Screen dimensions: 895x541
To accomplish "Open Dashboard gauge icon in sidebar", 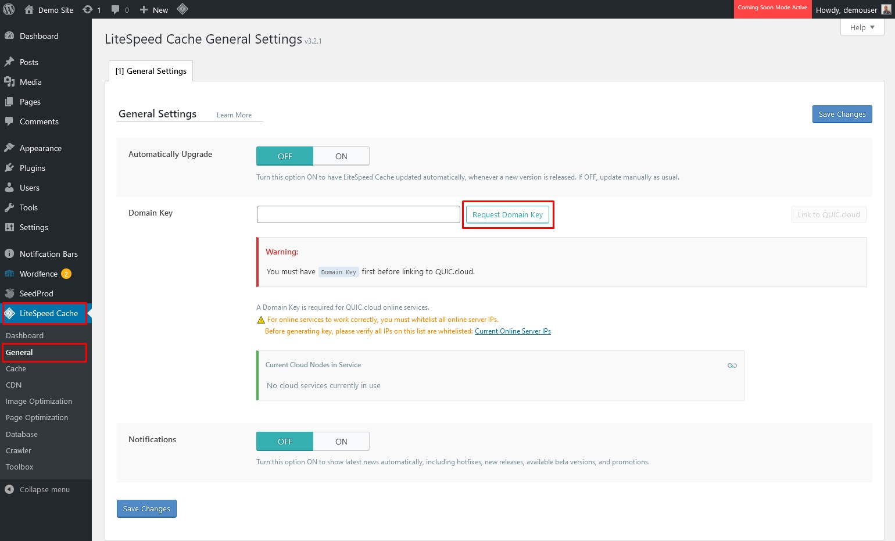I will click(x=9, y=36).
